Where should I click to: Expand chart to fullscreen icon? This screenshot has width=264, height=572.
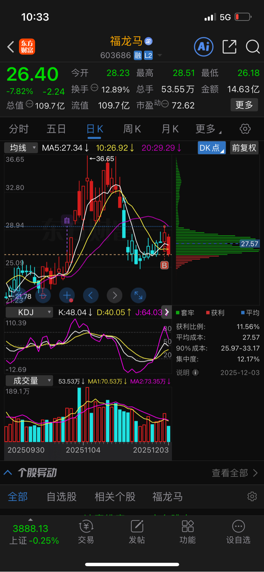click(139, 295)
